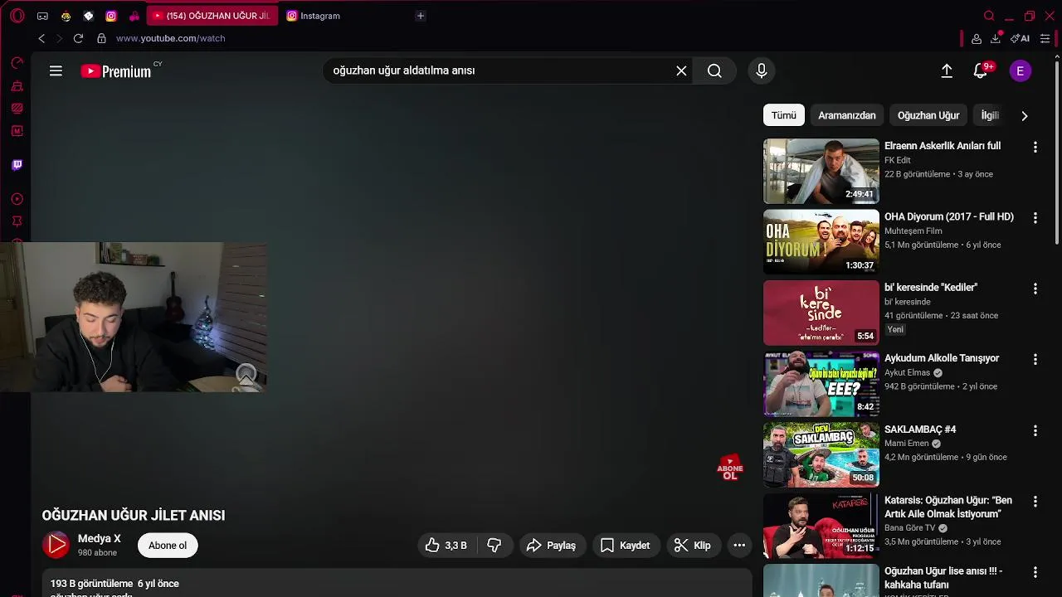Select the Tümü filter chip
1062x597 pixels.
784,115
